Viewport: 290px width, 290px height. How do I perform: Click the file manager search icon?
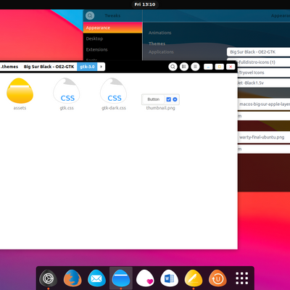(173, 67)
